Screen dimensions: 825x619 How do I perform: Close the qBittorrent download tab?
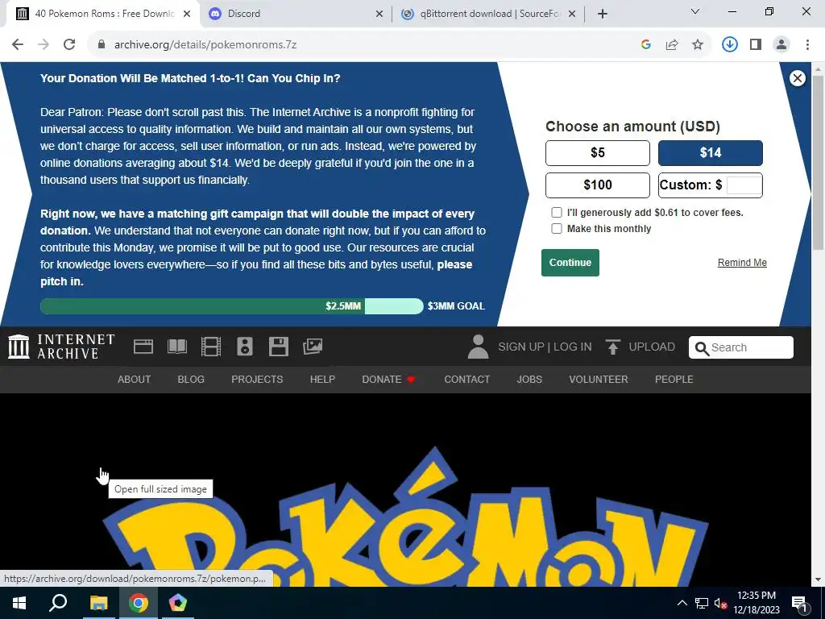tap(573, 15)
